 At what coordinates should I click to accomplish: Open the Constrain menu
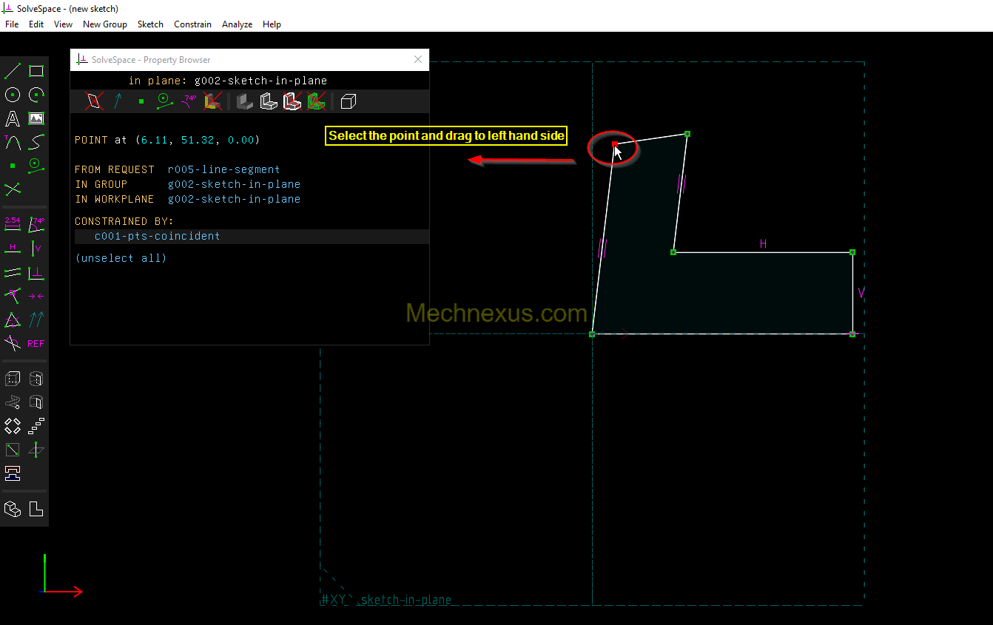pos(192,24)
